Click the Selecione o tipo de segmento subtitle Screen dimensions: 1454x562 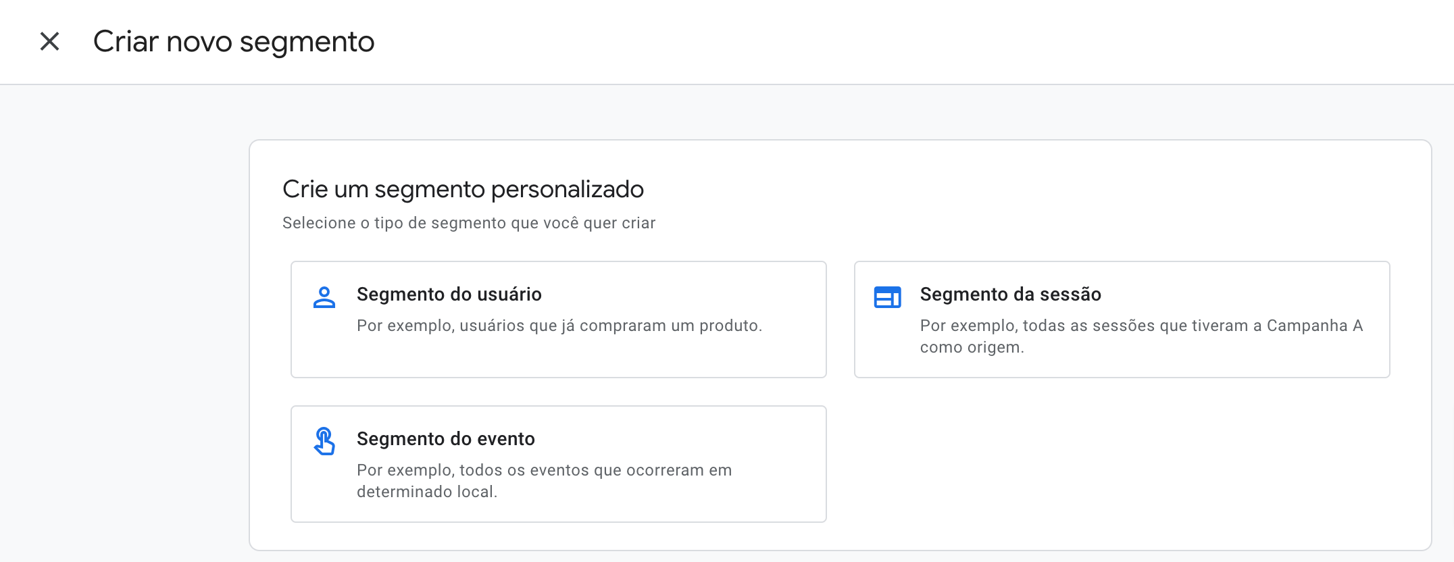tap(468, 223)
